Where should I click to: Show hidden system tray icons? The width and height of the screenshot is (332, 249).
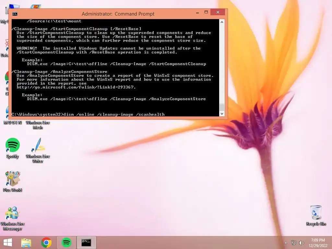coord(286,243)
